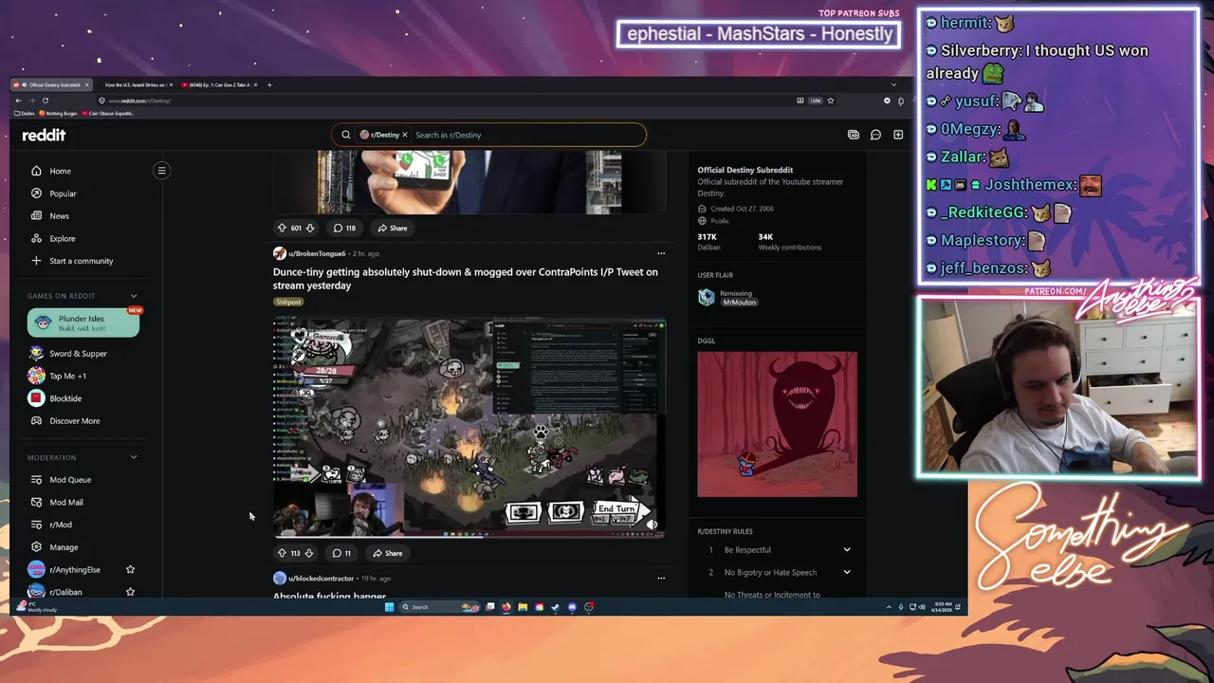
Task: Open the browser tab list dropdown
Action: [x=893, y=84]
